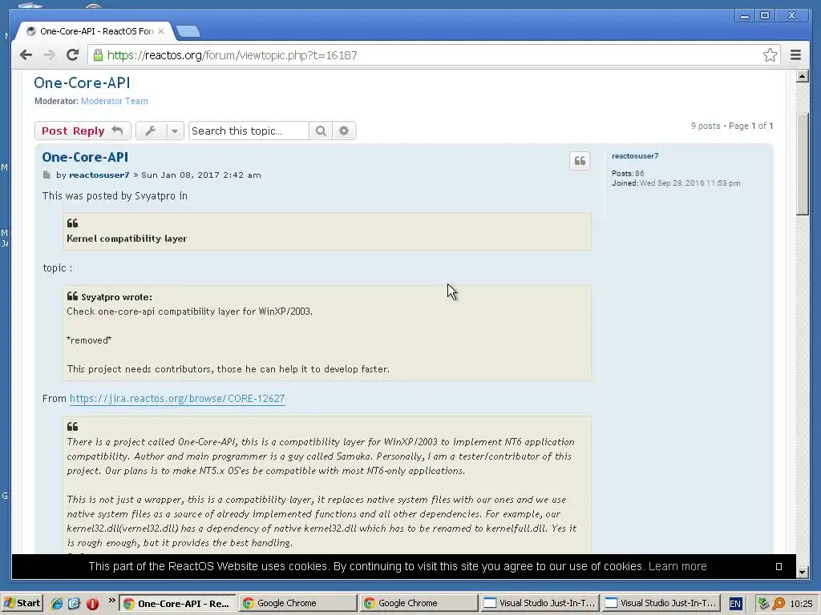Click the 'Svyatpro wrote:' quote header

click(116, 297)
